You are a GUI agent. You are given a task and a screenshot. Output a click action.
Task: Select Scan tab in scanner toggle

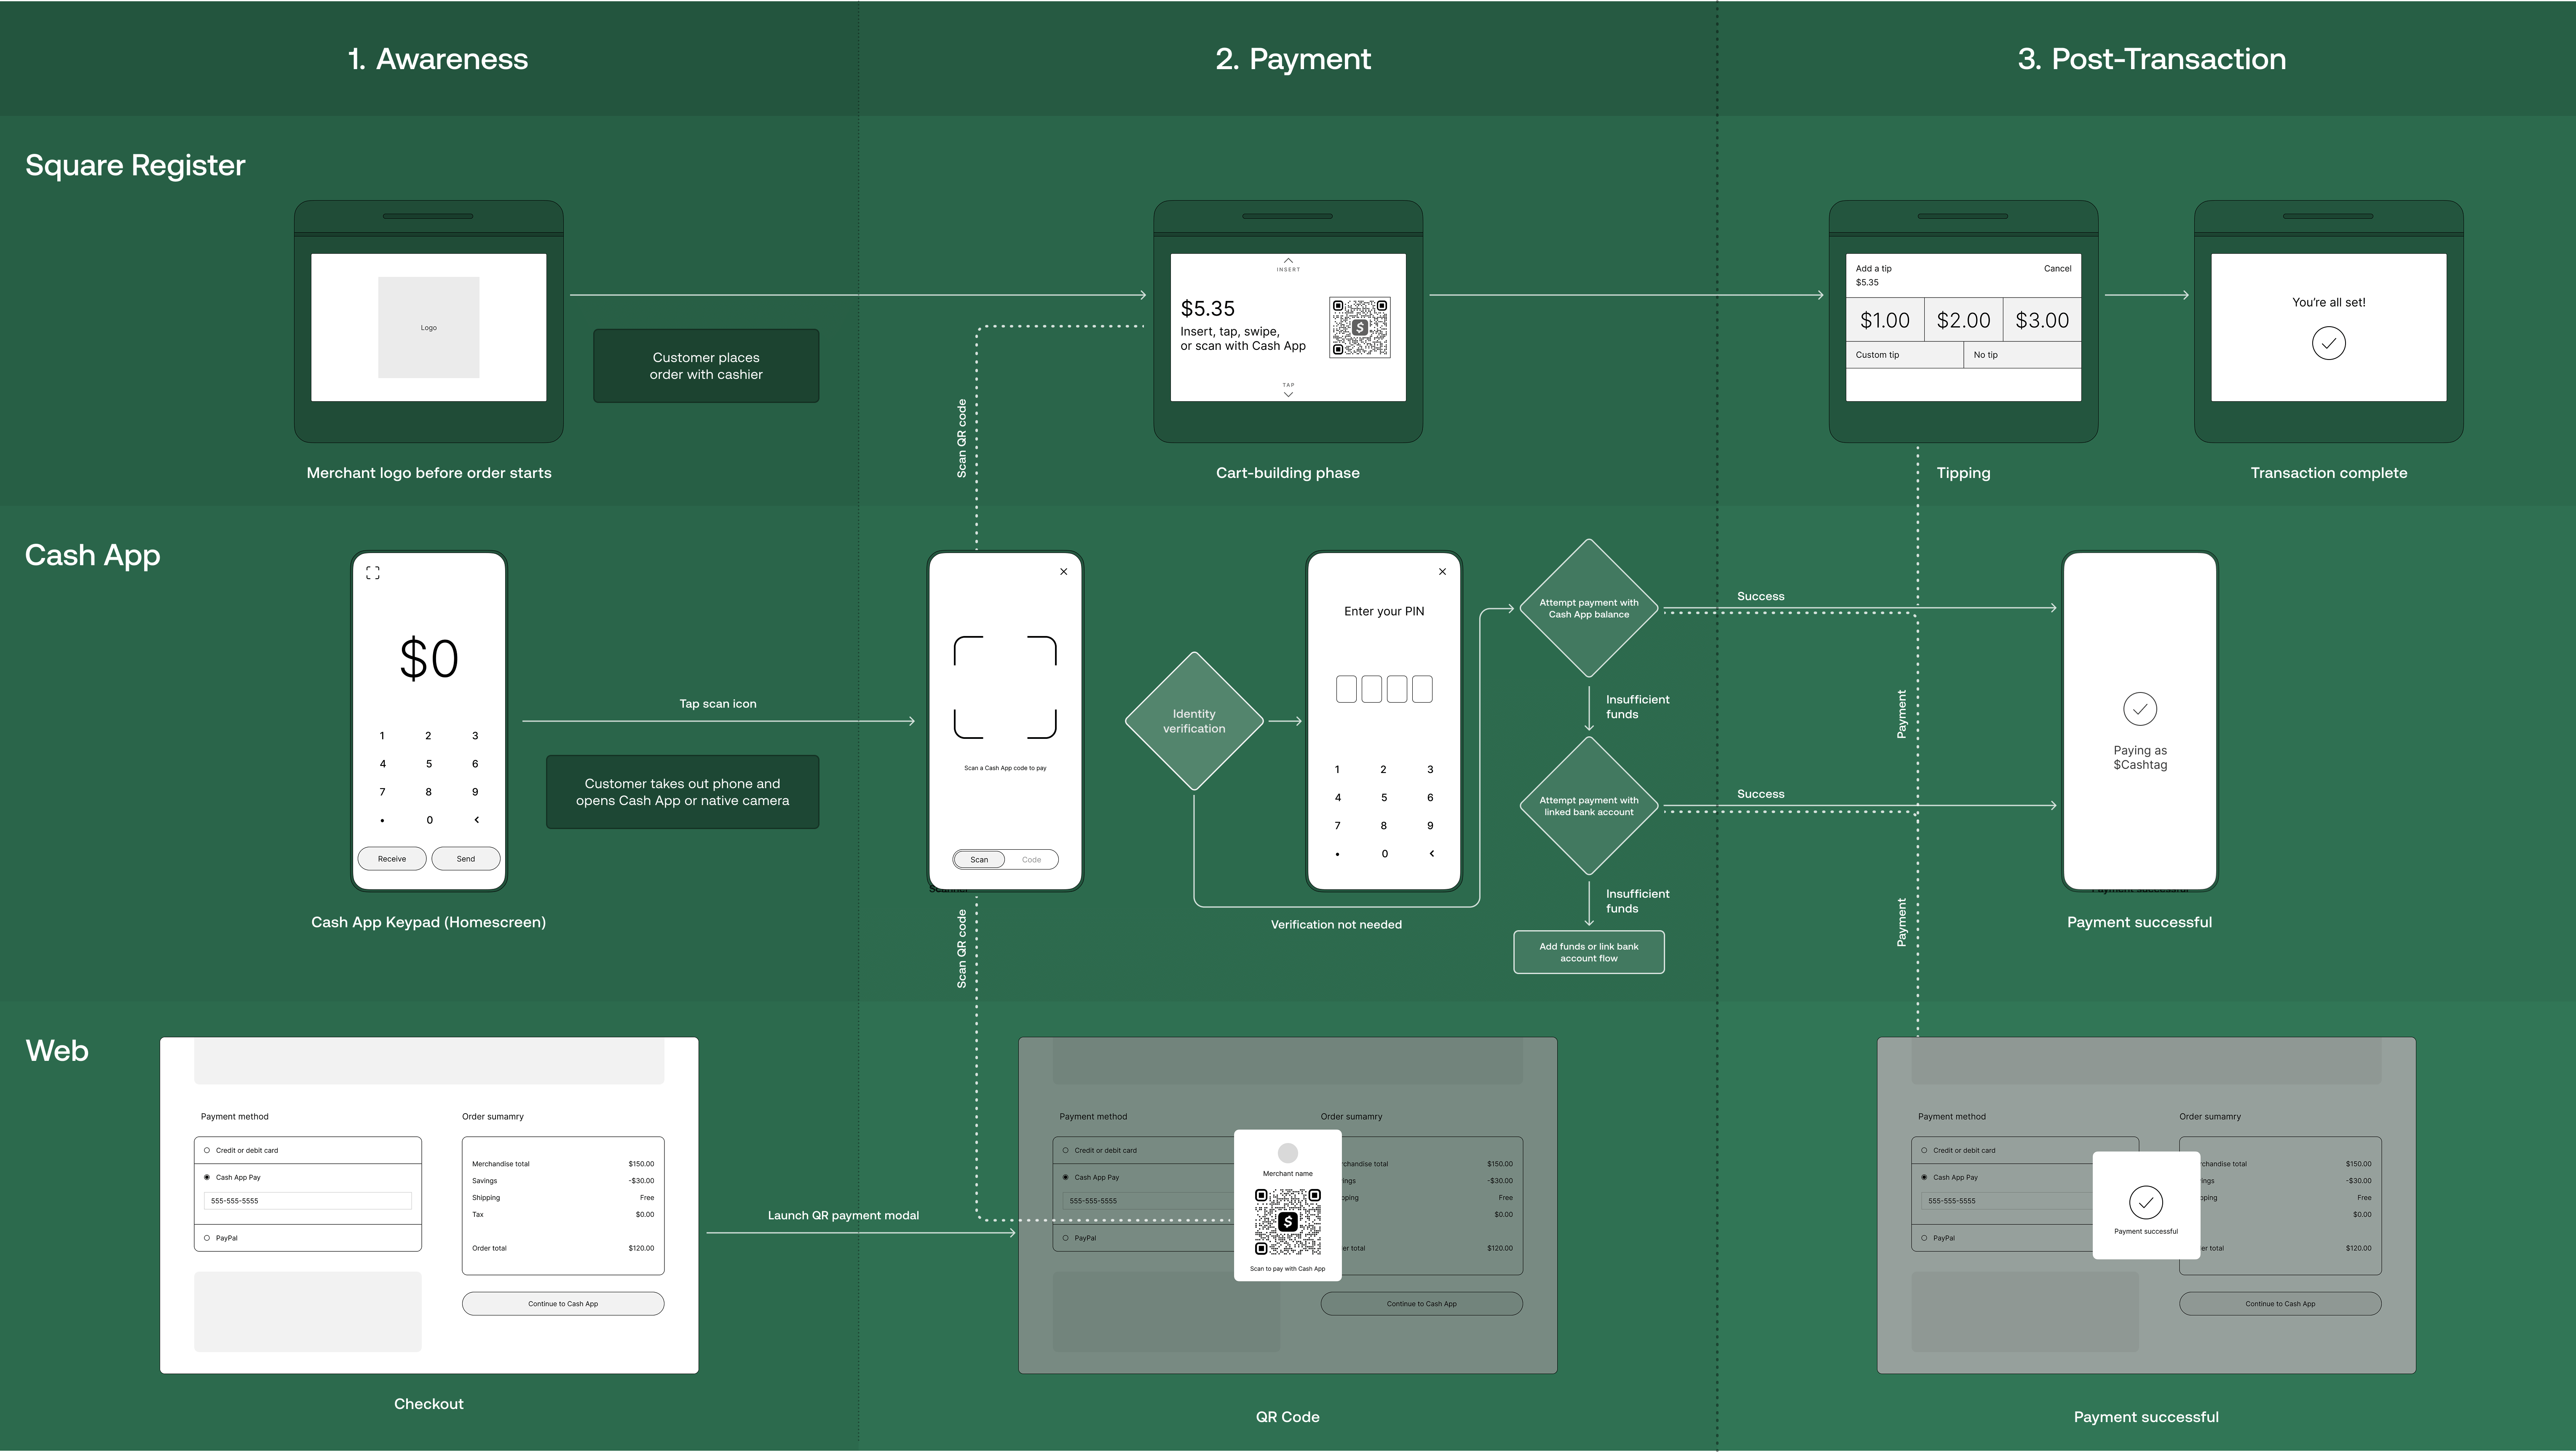979,859
